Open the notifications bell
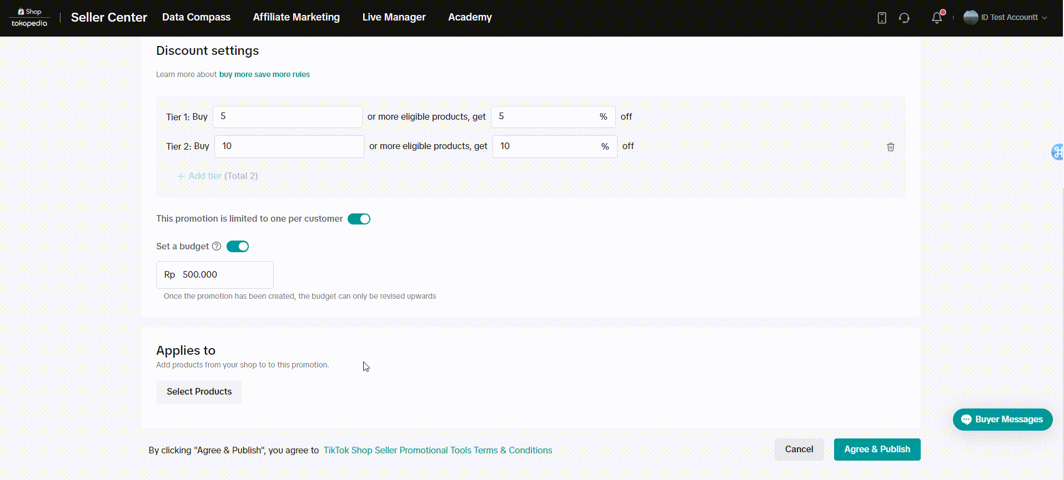The height and width of the screenshot is (480, 1064). click(937, 18)
